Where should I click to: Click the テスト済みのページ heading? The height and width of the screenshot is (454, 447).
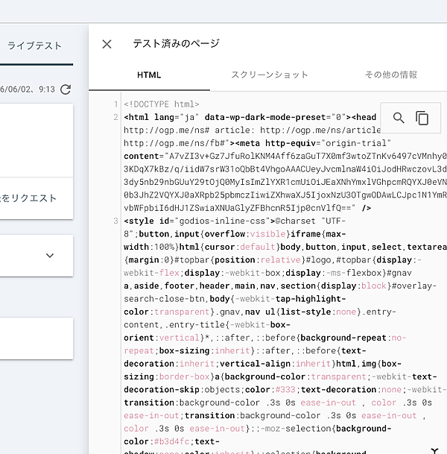pyautogui.click(x=177, y=44)
